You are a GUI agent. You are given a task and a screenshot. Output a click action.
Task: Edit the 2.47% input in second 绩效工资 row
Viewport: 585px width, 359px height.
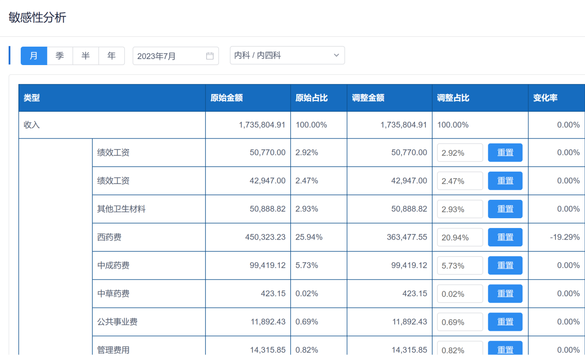460,181
